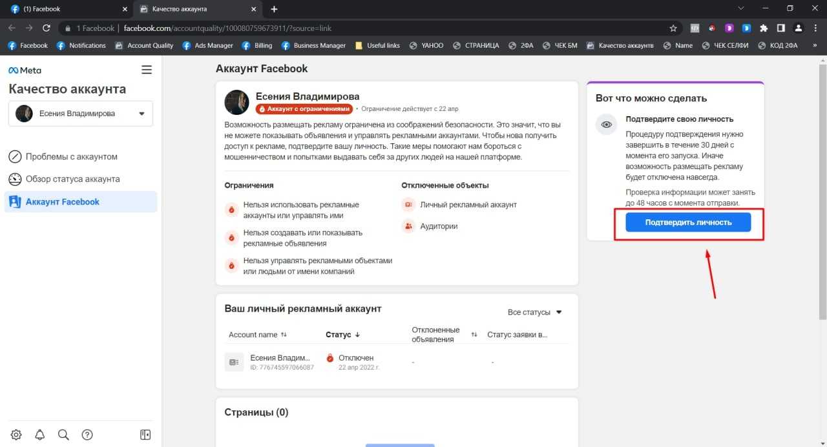This screenshot has width=827, height=447.
Task: Bookmark this page with the star icon
Action: pyautogui.click(x=673, y=28)
